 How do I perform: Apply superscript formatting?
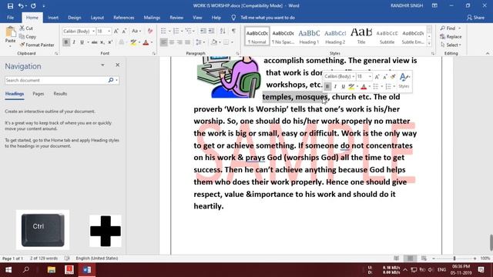tap(110, 42)
